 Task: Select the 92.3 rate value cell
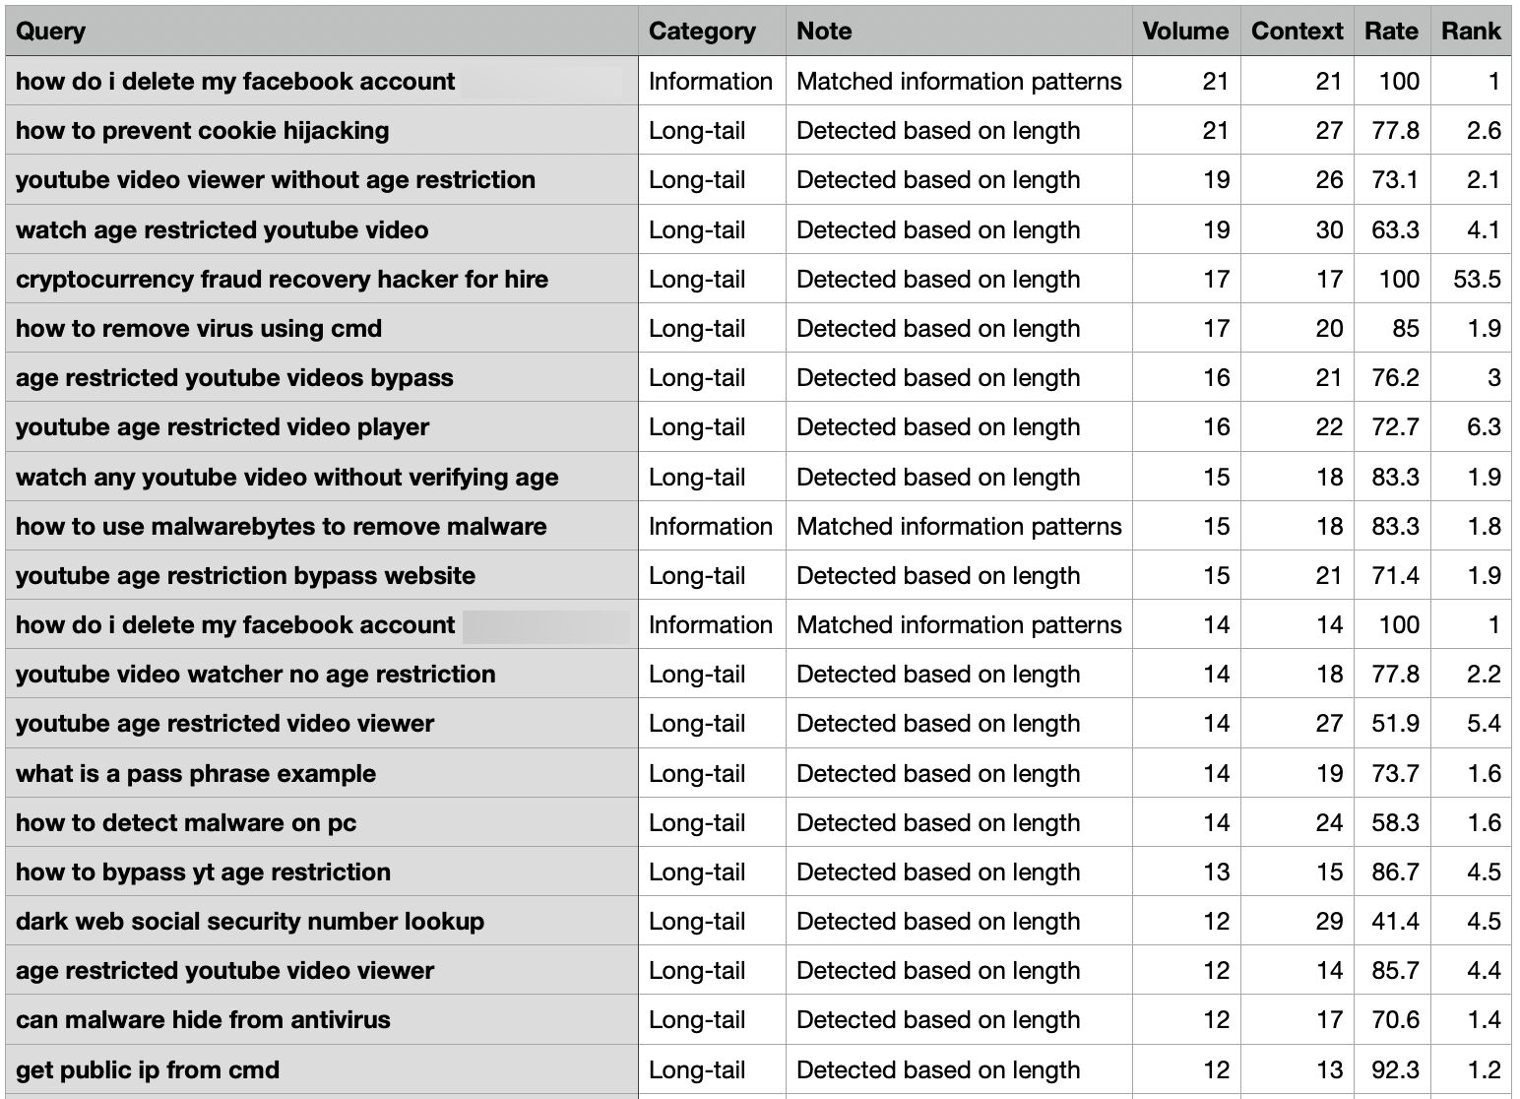pyautogui.click(x=1392, y=1069)
